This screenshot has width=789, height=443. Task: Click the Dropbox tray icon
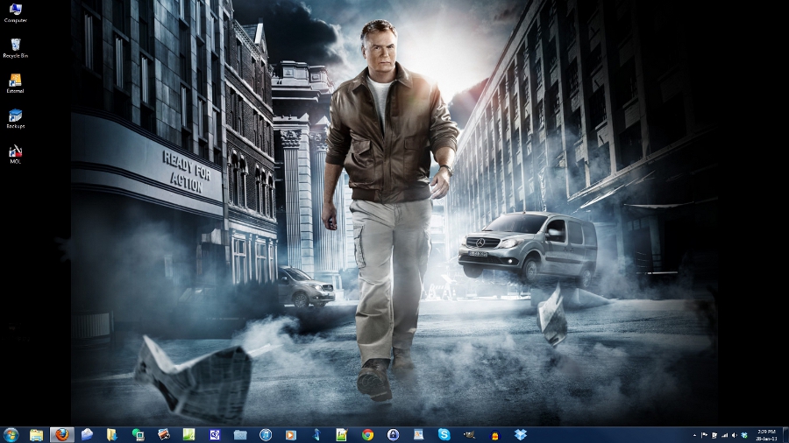coord(744,435)
